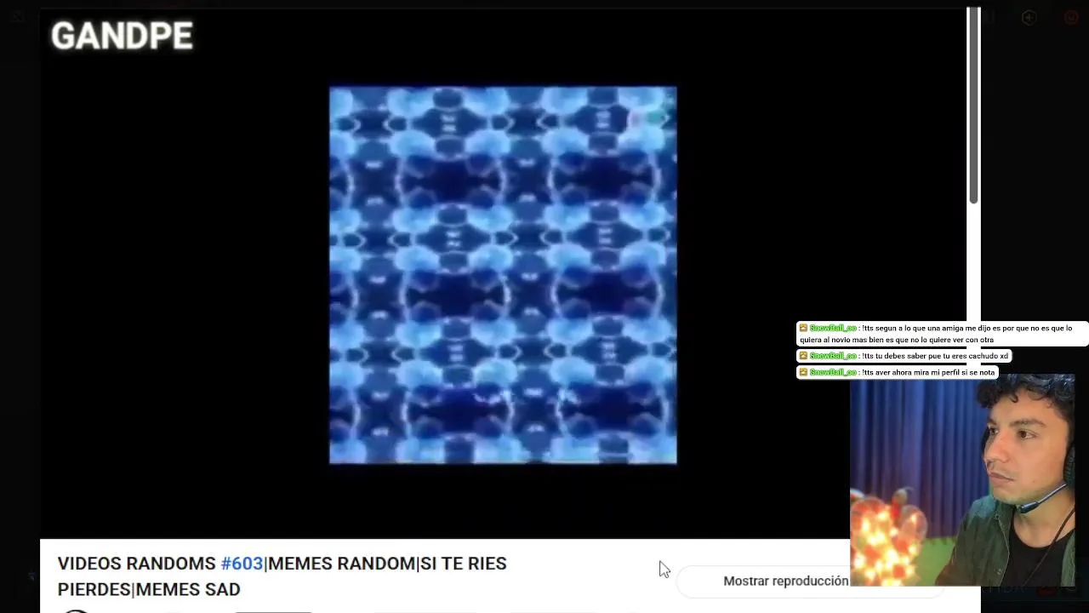This screenshot has width=1089, height=613.
Task: Click the dim red circular icon at top right
Action: pyautogui.click(x=1071, y=18)
